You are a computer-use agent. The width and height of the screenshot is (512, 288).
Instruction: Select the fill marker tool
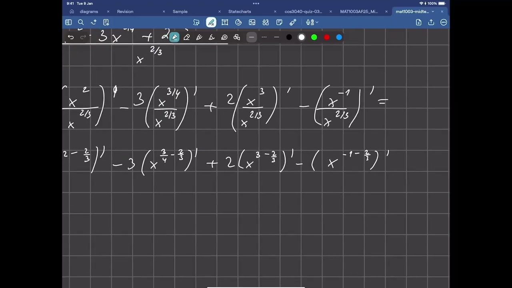(212, 37)
